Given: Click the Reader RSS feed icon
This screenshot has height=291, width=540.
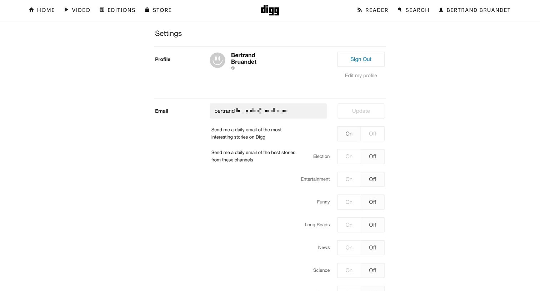Looking at the screenshot, I should point(360,10).
